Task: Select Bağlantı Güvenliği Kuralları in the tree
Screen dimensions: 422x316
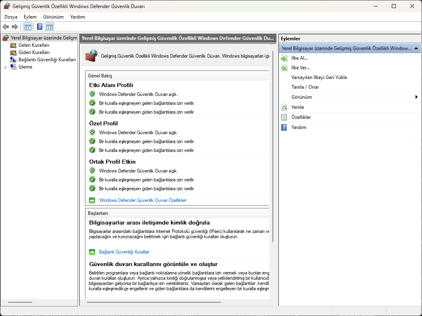Action: 47,60
